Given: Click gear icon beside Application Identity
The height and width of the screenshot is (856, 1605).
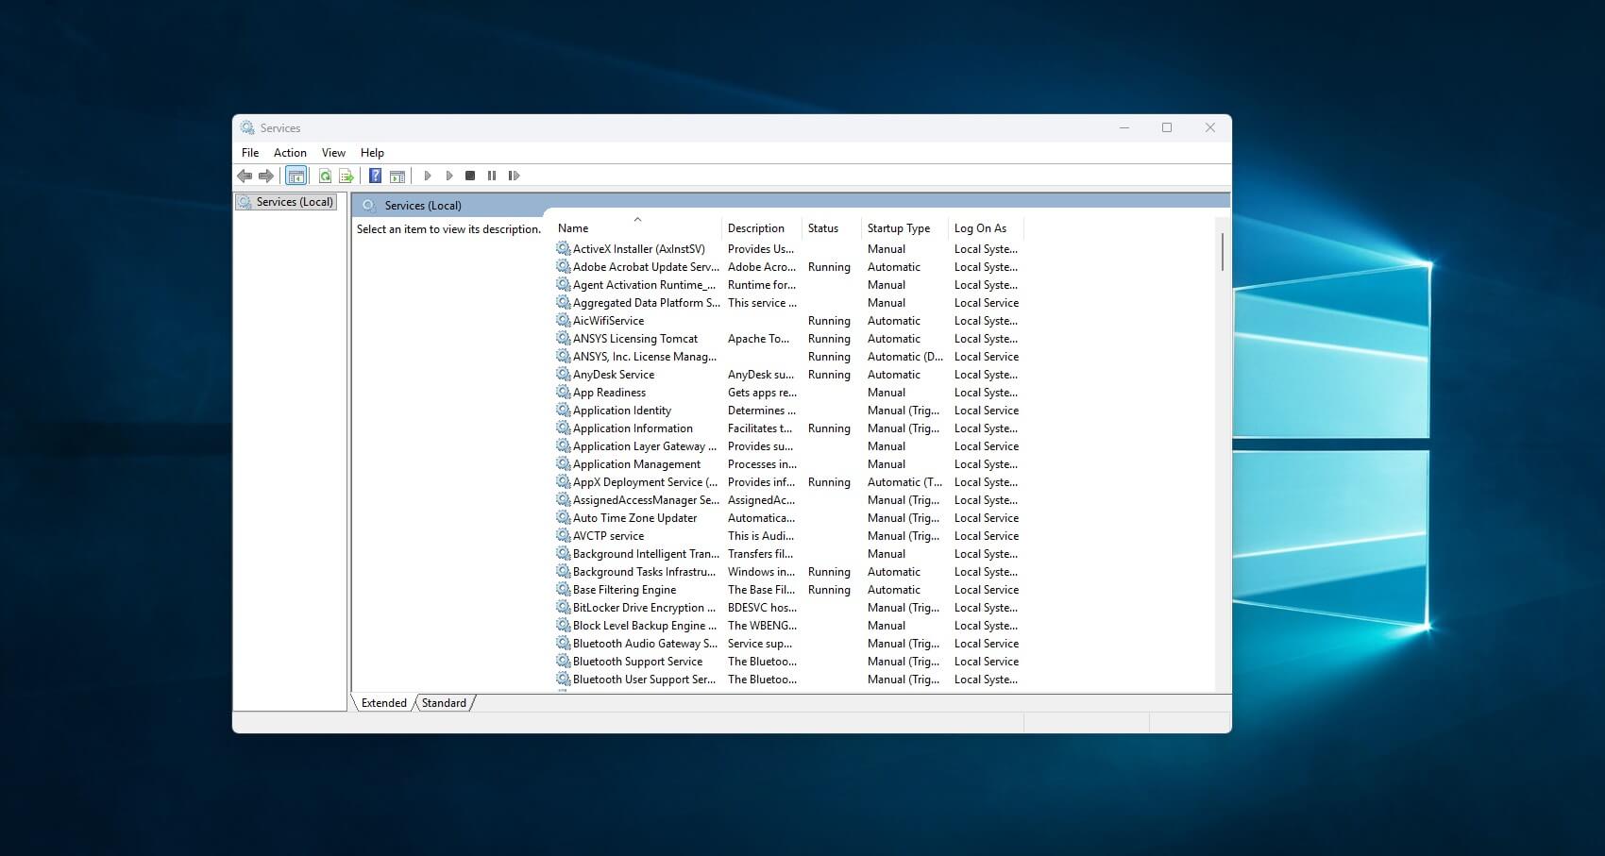Looking at the screenshot, I should 564,411.
